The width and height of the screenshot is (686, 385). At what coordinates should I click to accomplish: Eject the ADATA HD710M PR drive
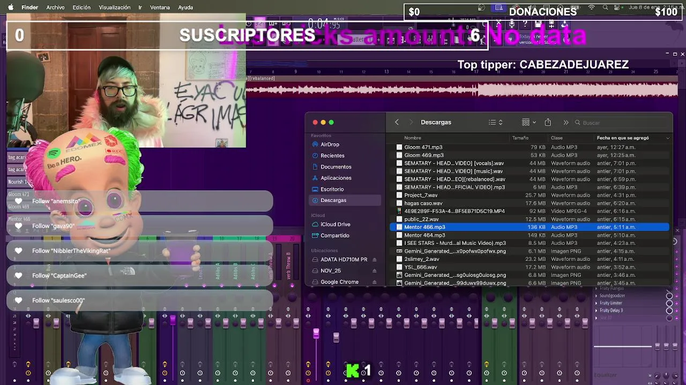coord(374,260)
